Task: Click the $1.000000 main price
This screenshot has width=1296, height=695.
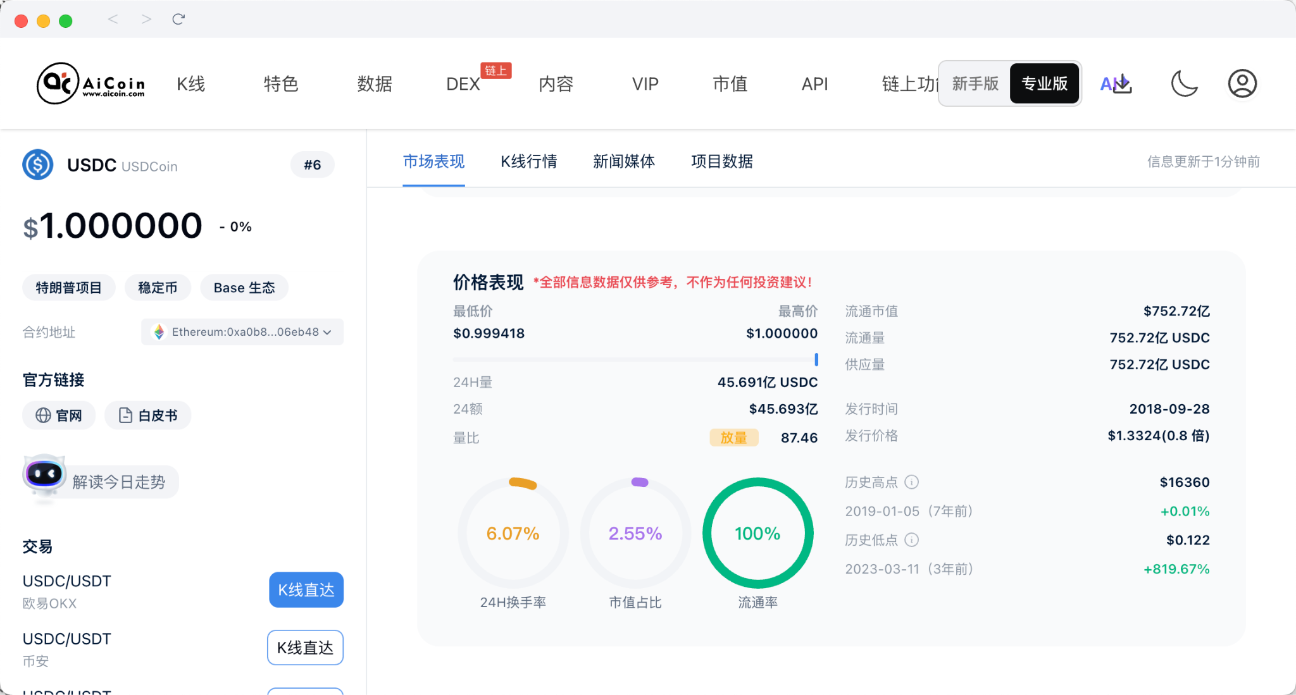Action: 113,226
